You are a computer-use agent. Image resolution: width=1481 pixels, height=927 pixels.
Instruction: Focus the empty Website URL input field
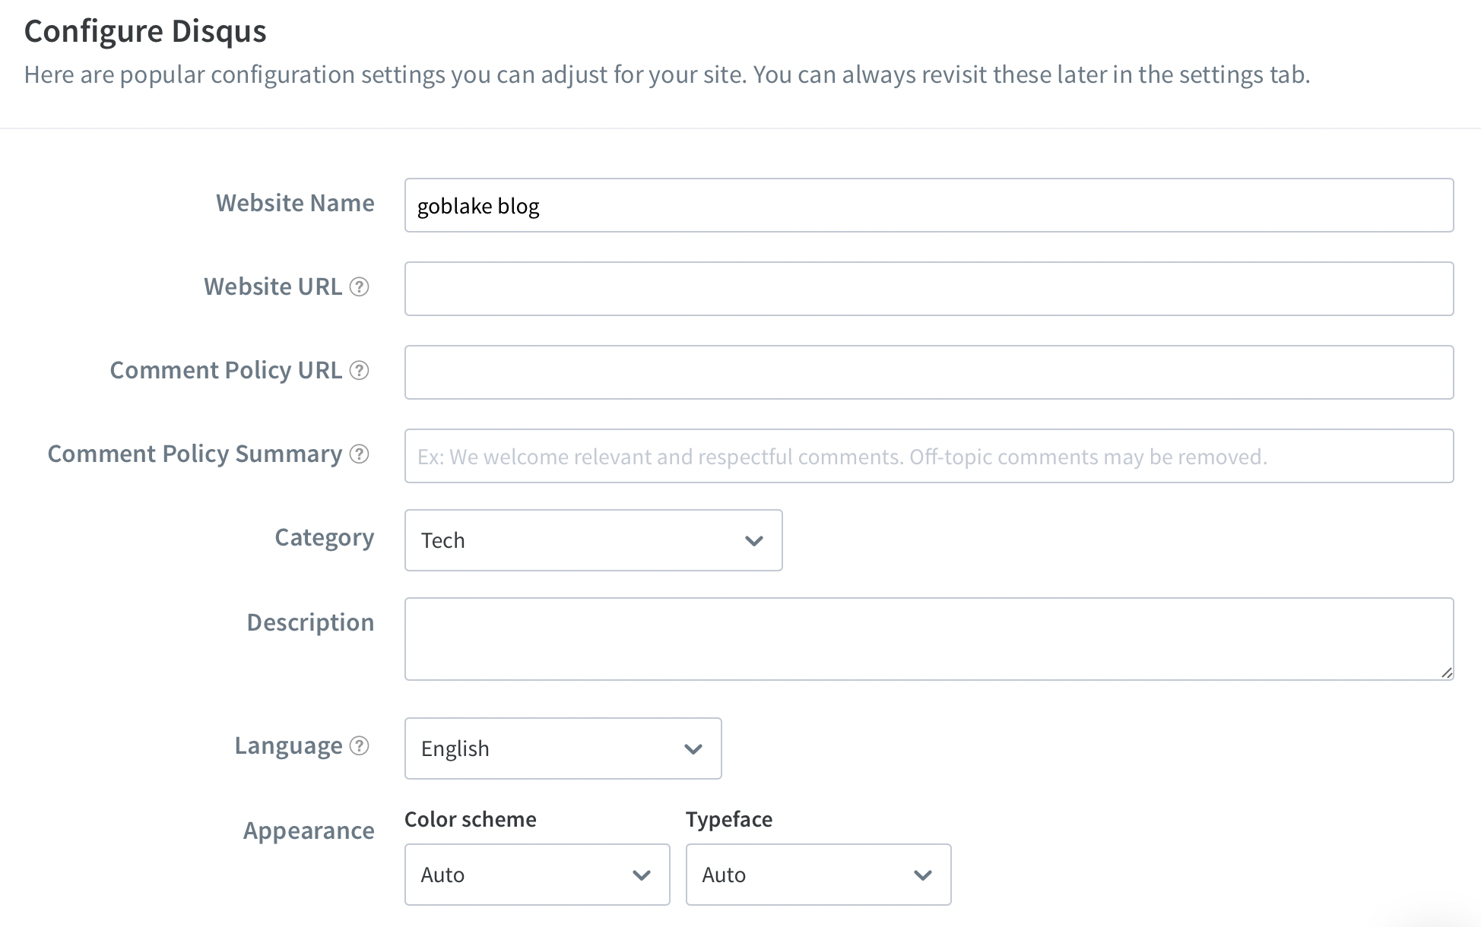coord(928,289)
